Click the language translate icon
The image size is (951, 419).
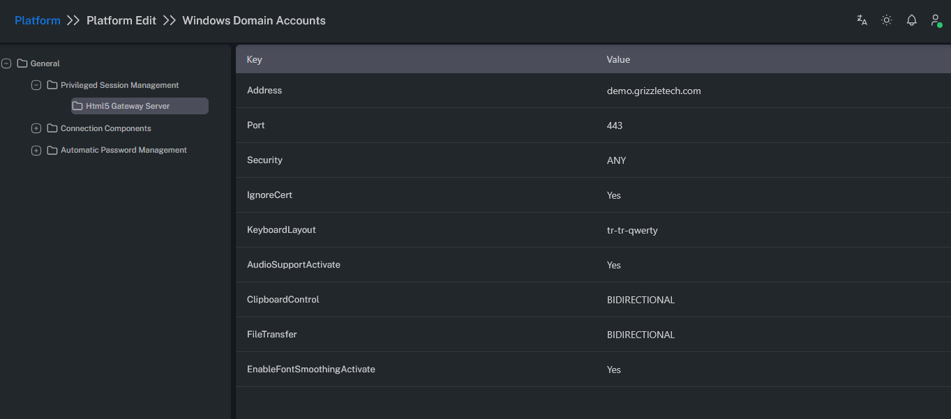click(x=862, y=20)
